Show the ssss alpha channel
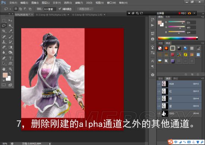The width and height of the screenshot is (205, 145). tap(159, 113)
